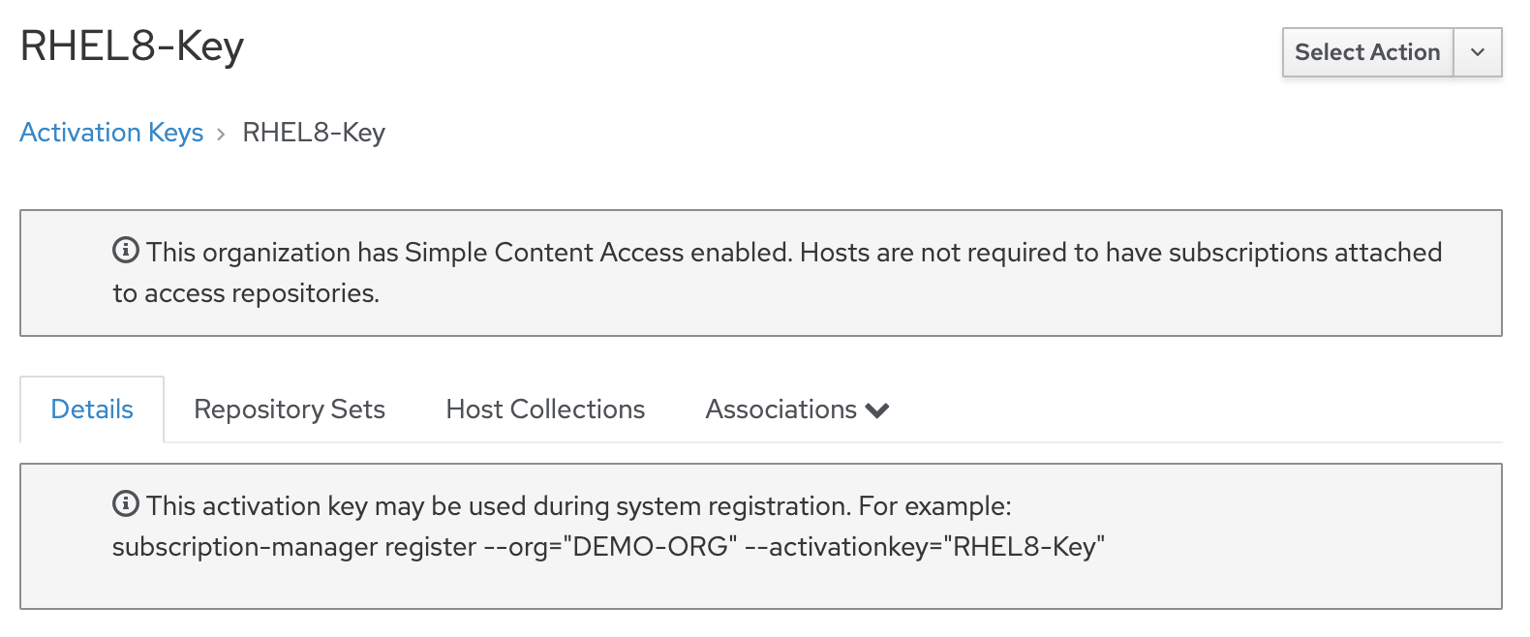Click the RHEL8-Key breadcrumb item
Image resolution: width=1530 pixels, height=637 pixels.
[314, 133]
